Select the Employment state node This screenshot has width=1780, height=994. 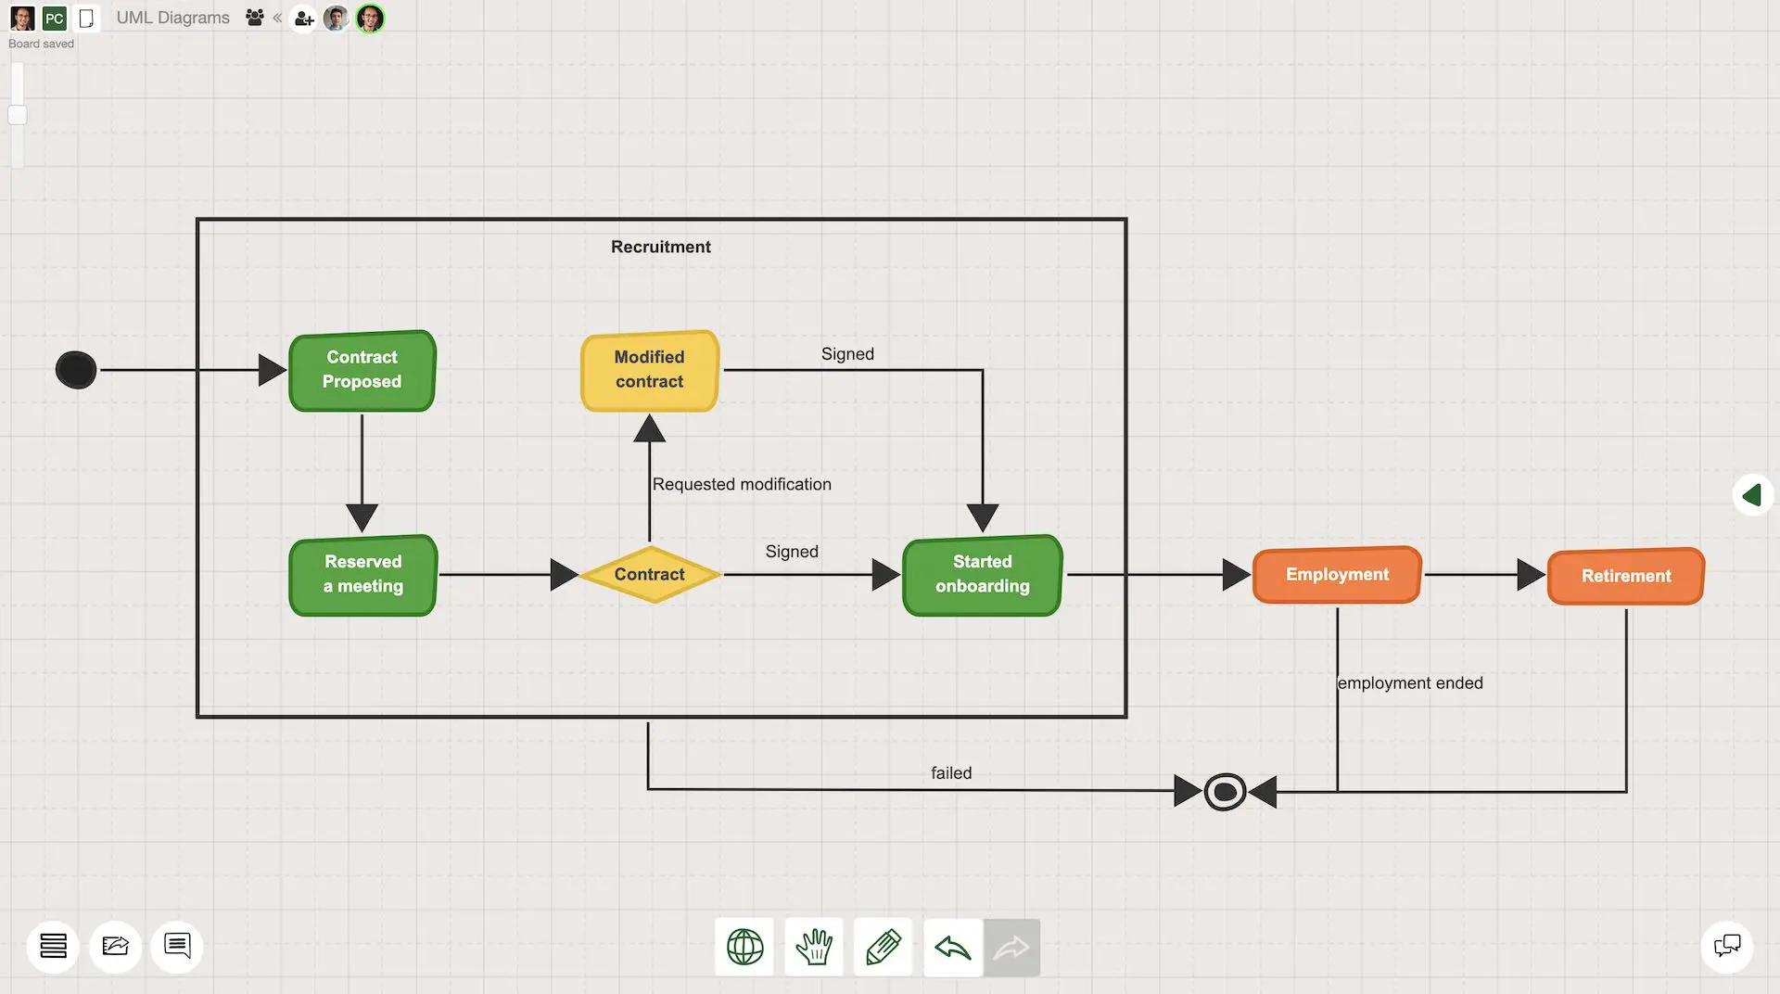point(1337,575)
